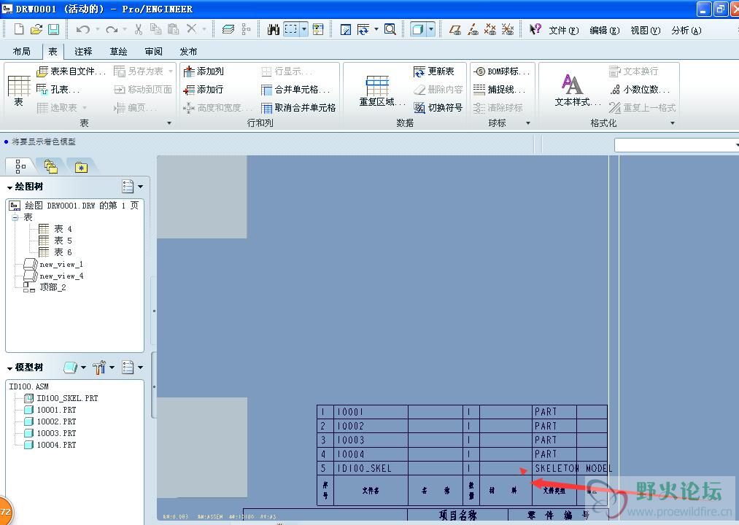Click the Paste clipboard icon
The height and width of the screenshot is (525, 739).
point(174,30)
